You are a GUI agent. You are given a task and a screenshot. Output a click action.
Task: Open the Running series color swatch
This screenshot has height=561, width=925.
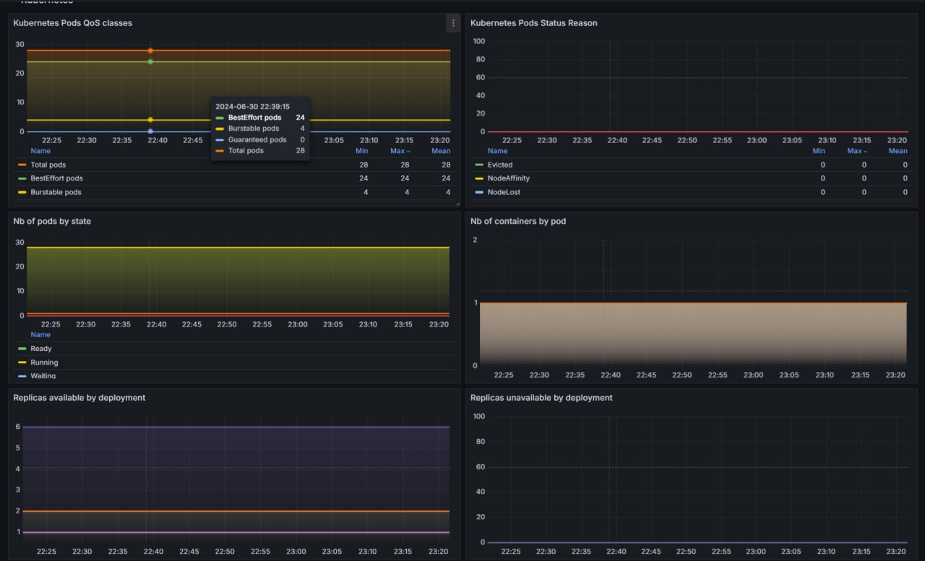pyautogui.click(x=22, y=362)
